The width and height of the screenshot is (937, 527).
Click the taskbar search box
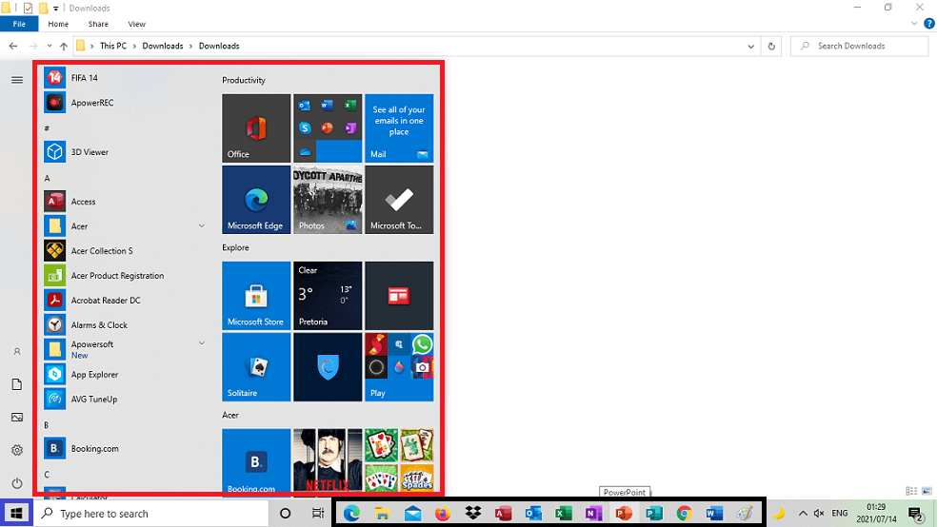click(151, 514)
